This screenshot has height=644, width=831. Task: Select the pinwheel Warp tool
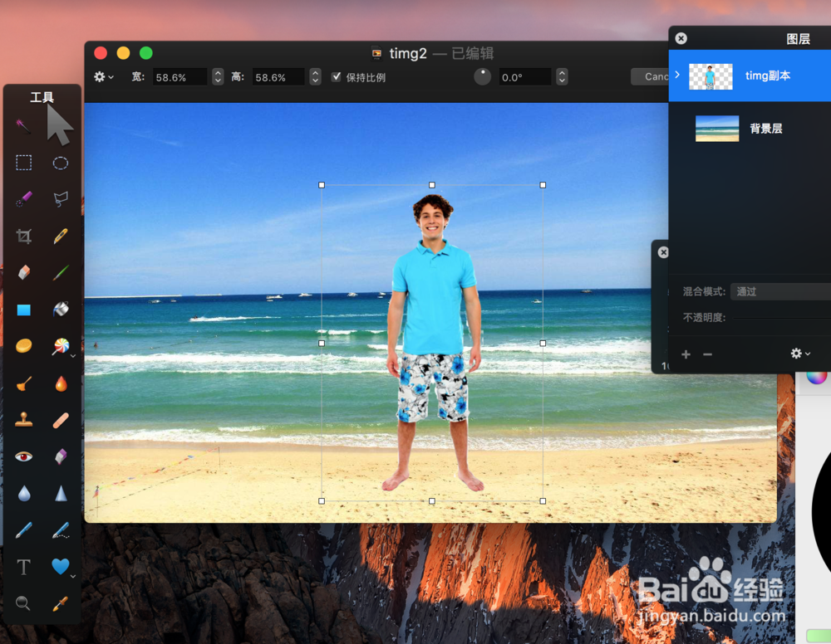[x=61, y=346]
